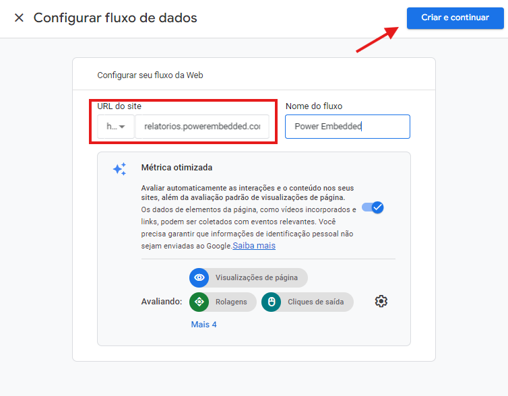Image resolution: width=508 pixels, height=396 pixels.
Task: Click the Métrica otimizada heading
Action: point(177,168)
